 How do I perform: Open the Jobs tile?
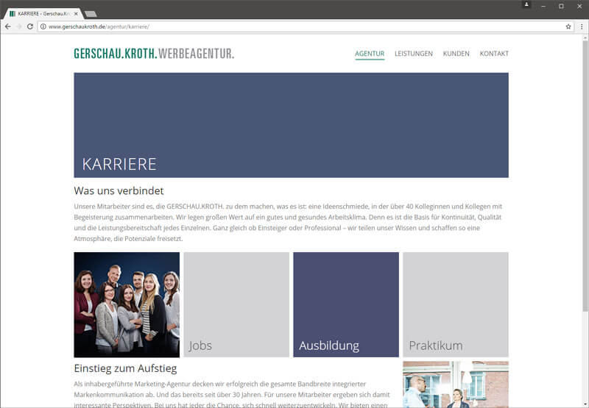point(236,304)
